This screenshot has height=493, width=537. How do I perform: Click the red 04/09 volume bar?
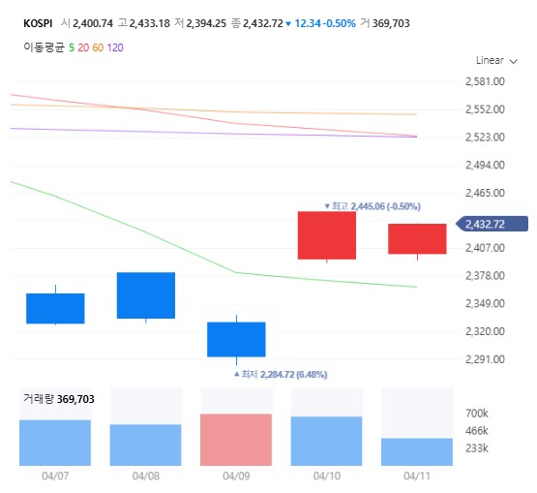pyautogui.click(x=236, y=440)
